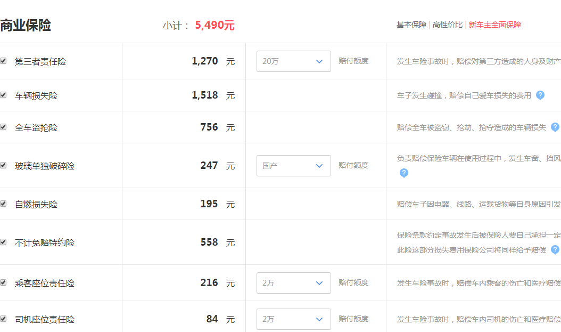Click the 558 price value
Viewport: 561px width, 332px height.
point(209,242)
